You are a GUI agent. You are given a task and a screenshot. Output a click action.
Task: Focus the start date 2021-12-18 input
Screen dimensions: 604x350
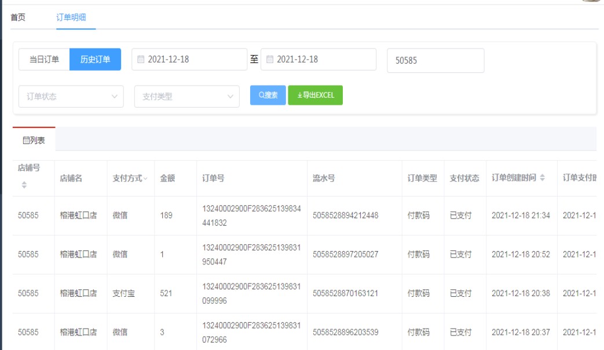tap(194, 60)
